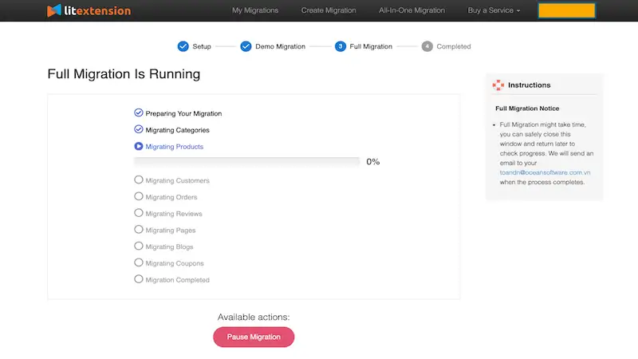
Task: Open My Migrations in the navigation bar
Action: [255, 10]
